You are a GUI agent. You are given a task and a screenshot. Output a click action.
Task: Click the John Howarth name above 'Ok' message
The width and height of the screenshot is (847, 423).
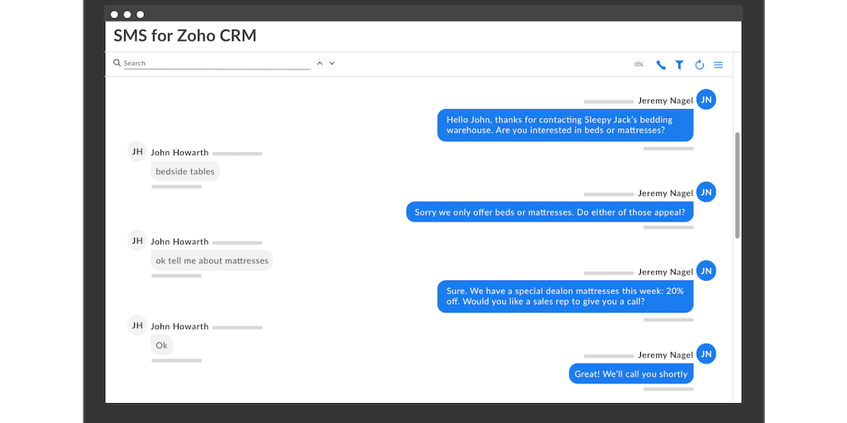179,326
